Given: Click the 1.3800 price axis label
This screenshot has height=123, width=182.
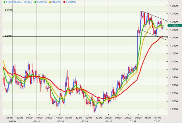Looking at the screenshot, I should (x=174, y=6).
